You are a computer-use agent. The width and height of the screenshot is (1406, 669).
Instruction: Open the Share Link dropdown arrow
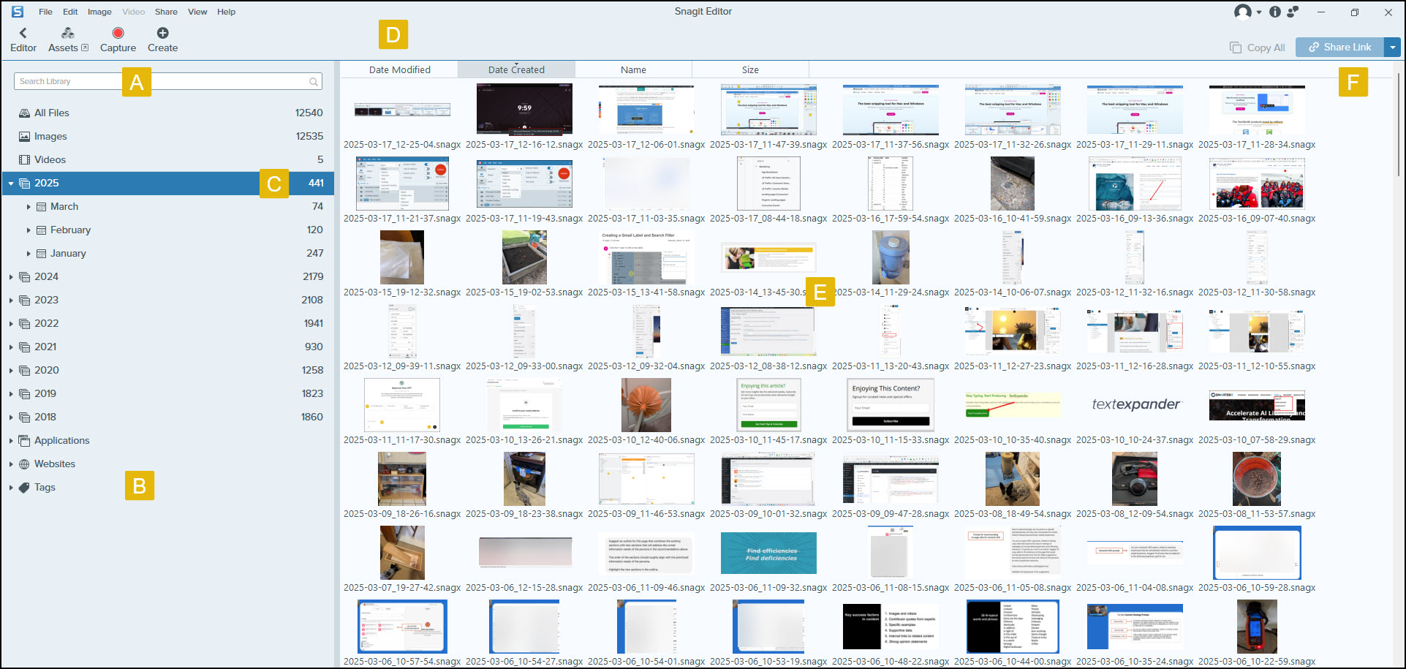coord(1393,48)
